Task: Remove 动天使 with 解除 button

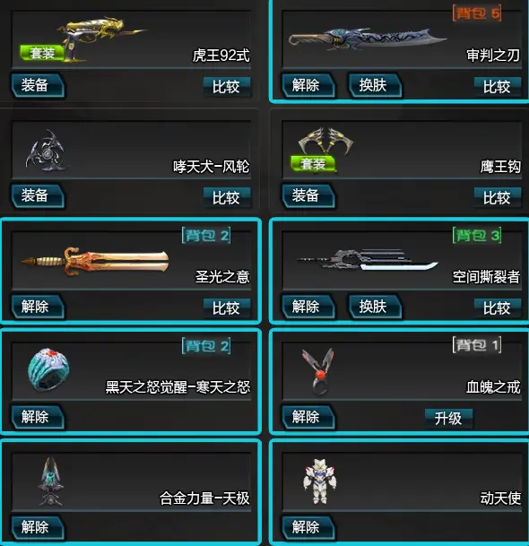Action: [308, 527]
